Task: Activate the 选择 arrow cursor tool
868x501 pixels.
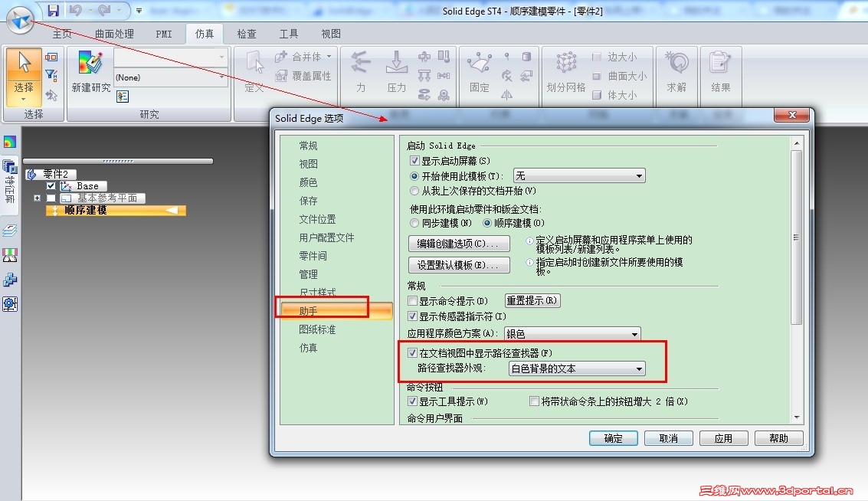Action: coord(24,64)
